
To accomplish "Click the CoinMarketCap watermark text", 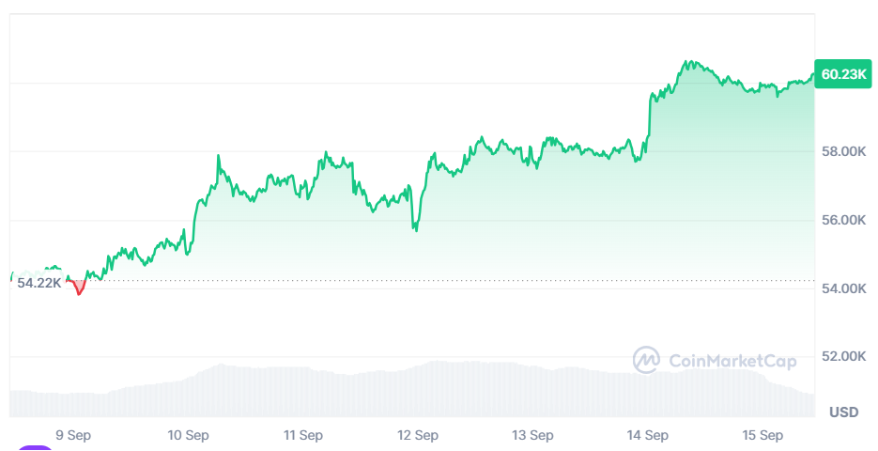I will point(732,360).
